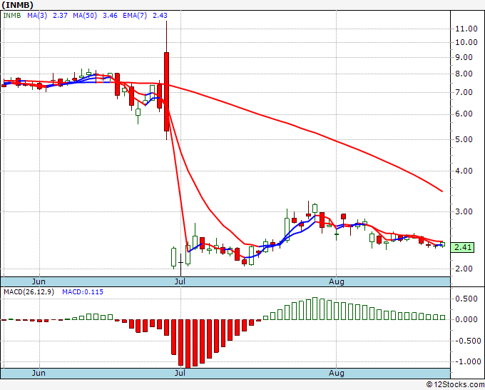
Task: Click the Aug label on price chart axis
Action: [x=336, y=281]
